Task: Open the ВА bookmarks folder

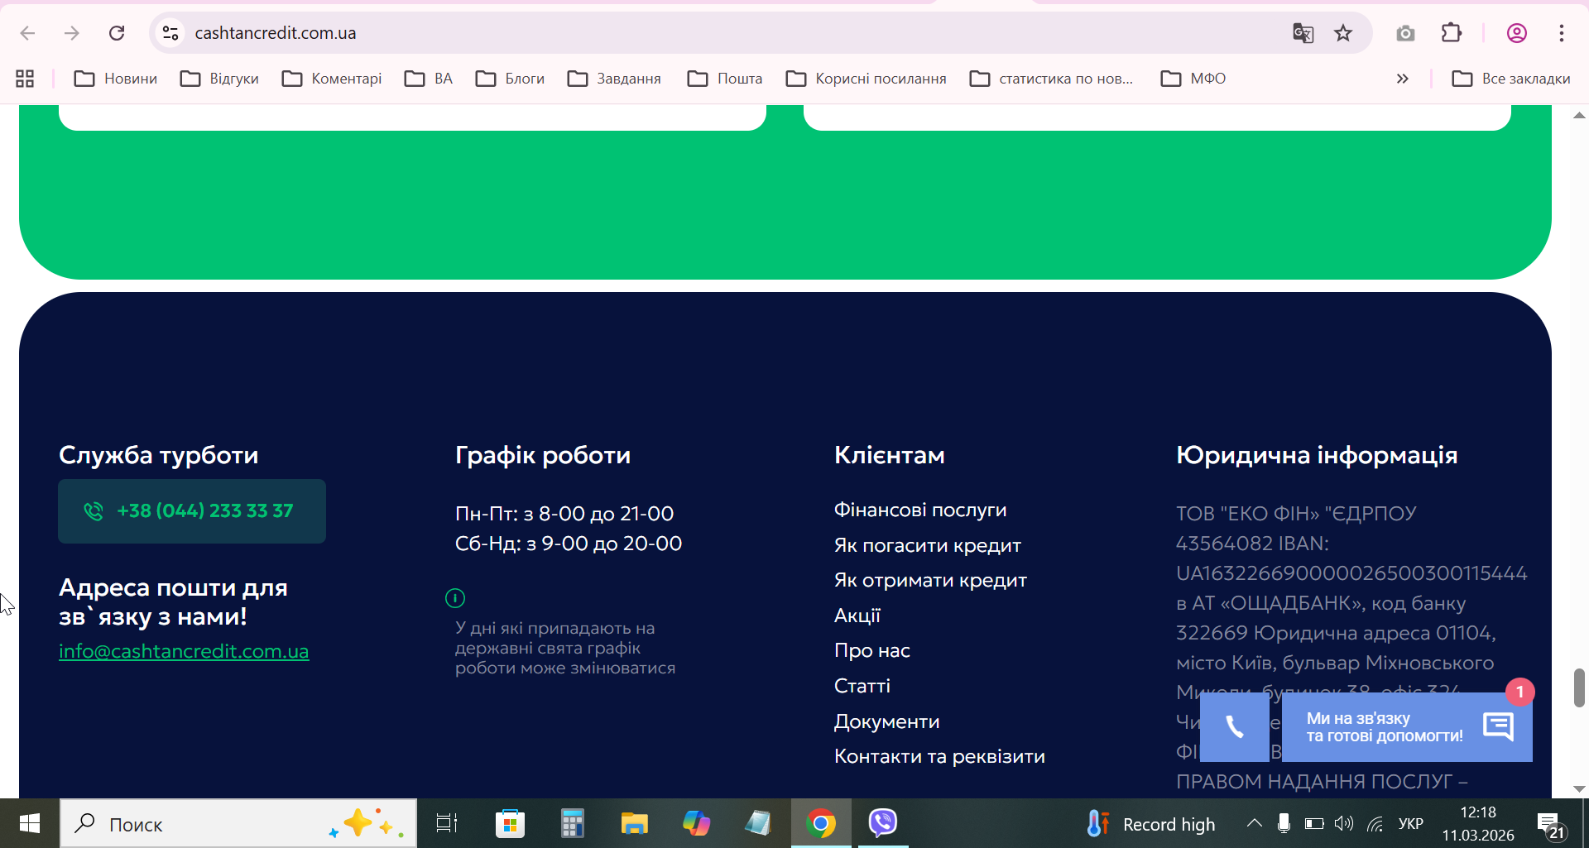Action: (429, 79)
